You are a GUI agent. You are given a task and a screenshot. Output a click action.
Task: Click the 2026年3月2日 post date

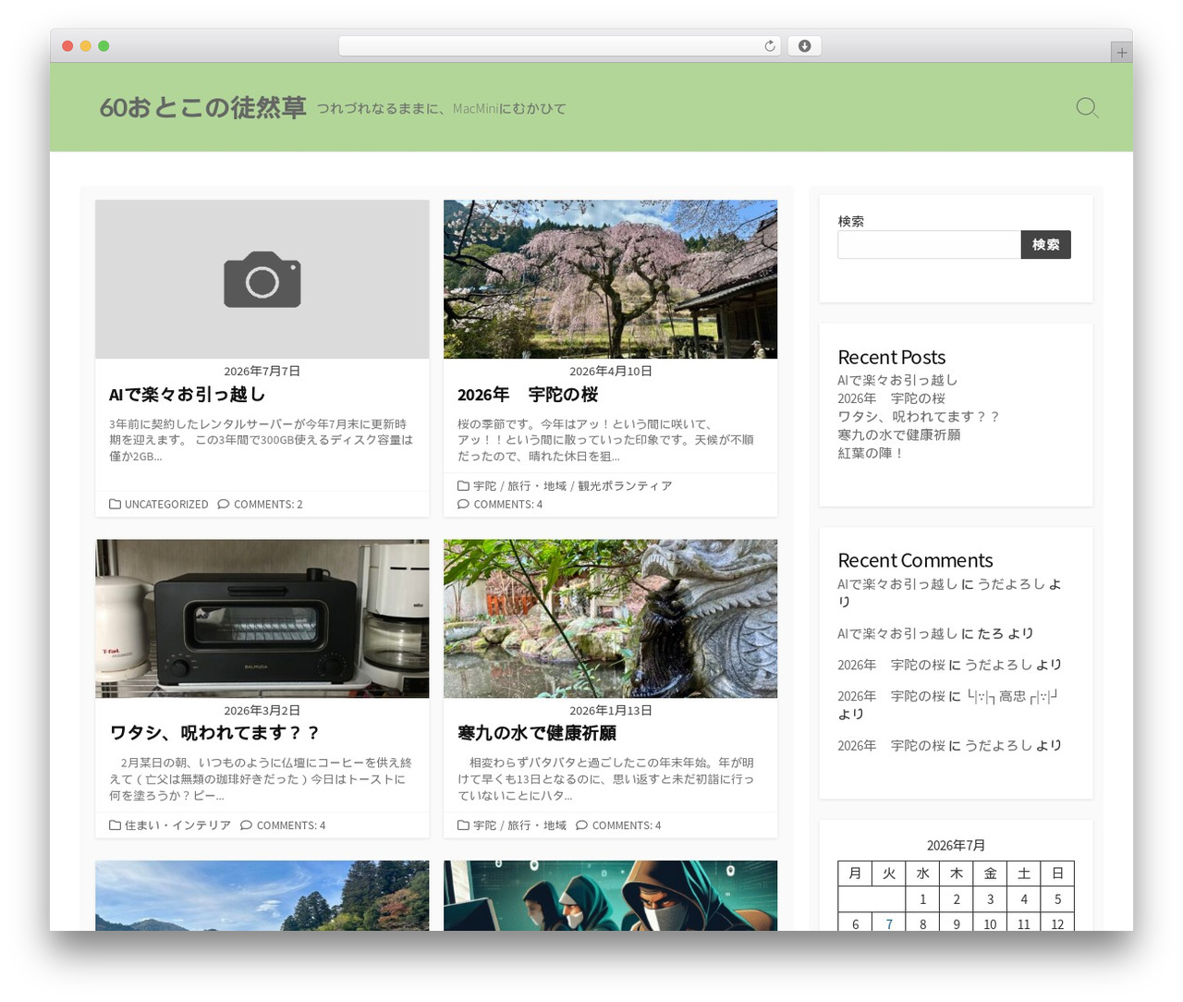[x=262, y=711]
